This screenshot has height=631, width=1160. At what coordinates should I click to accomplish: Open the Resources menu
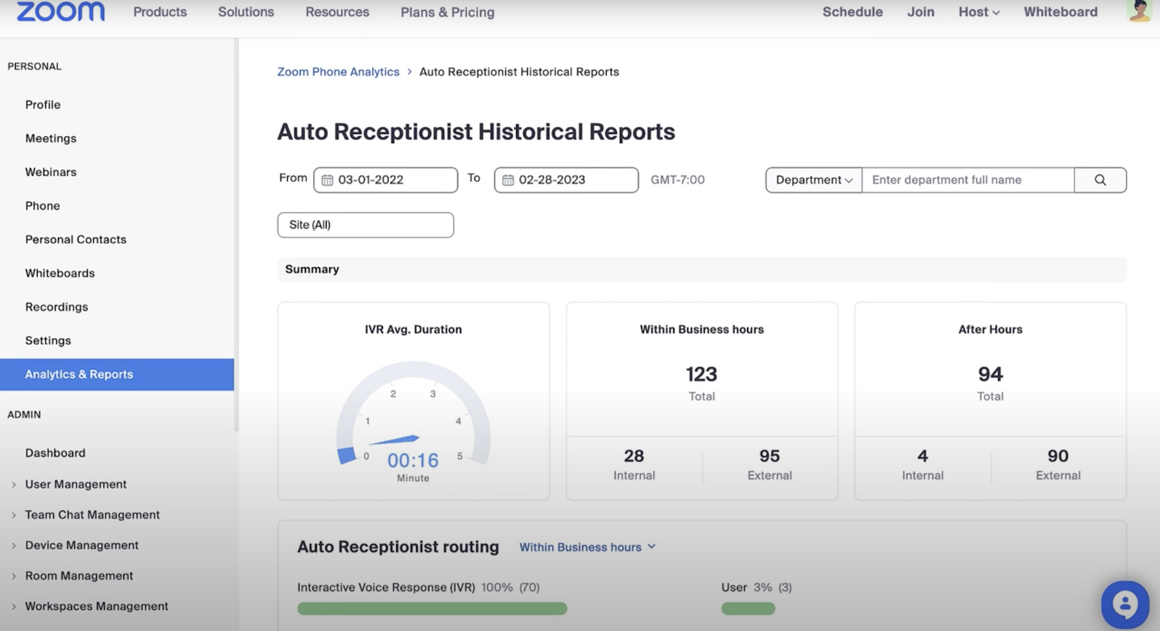[x=337, y=12]
